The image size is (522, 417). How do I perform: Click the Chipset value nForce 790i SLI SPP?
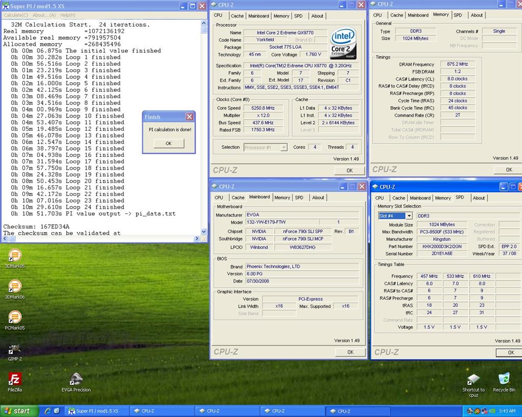click(303, 232)
